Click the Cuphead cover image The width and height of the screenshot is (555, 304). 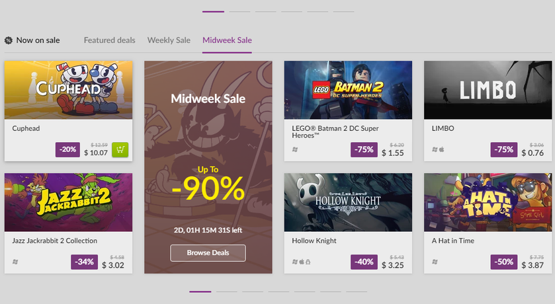pos(68,90)
